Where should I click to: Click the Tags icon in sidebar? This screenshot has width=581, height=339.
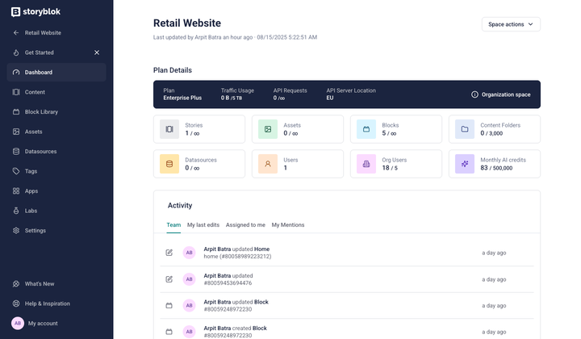click(x=16, y=171)
